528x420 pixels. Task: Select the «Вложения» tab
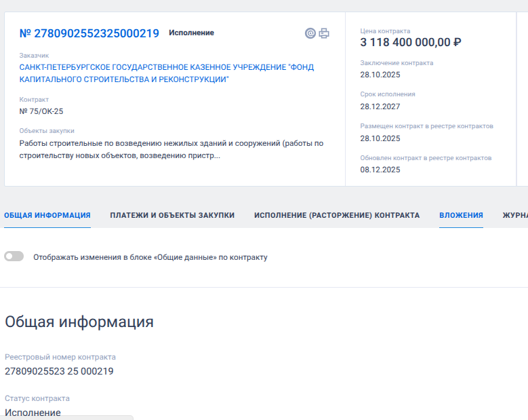click(x=461, y=215)
